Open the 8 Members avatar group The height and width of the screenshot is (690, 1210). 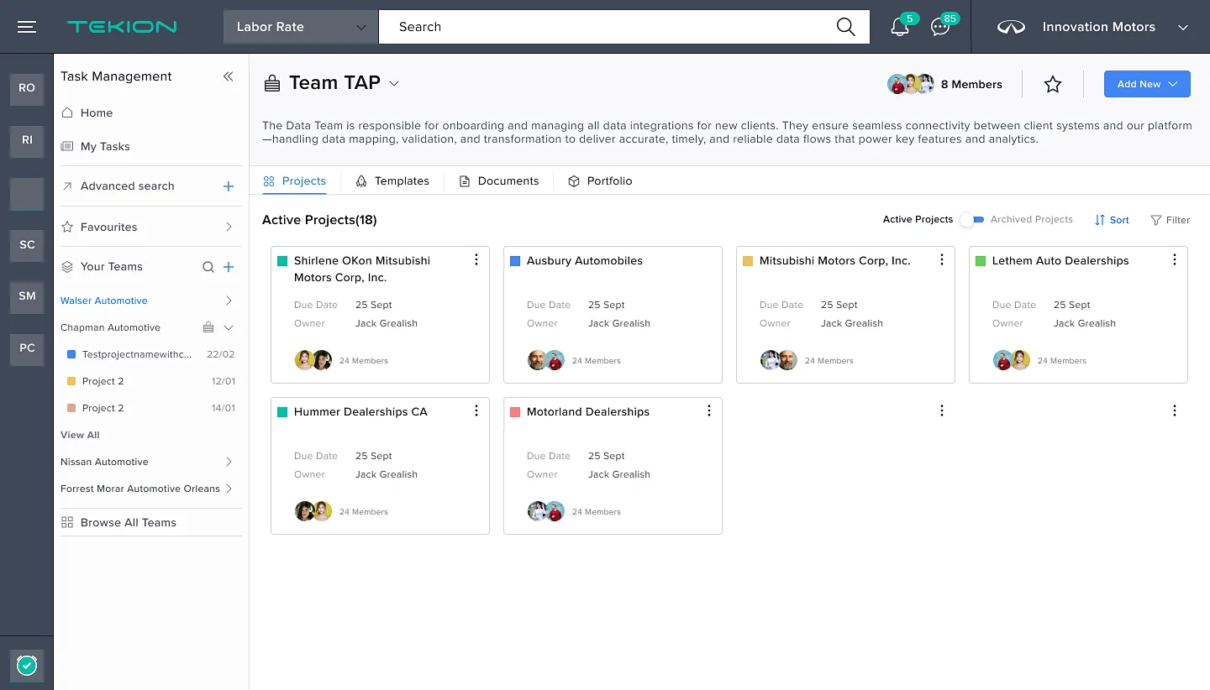(944, 84)
